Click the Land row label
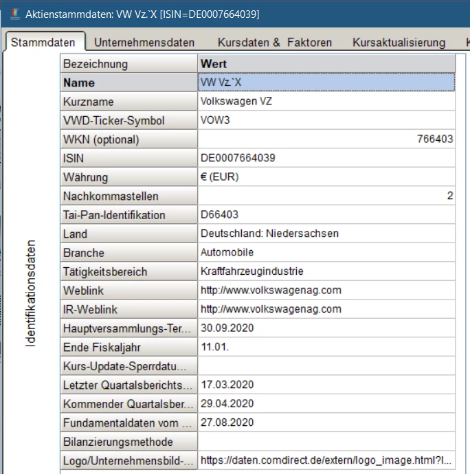 pyautogui.click(x=129, y=234)
